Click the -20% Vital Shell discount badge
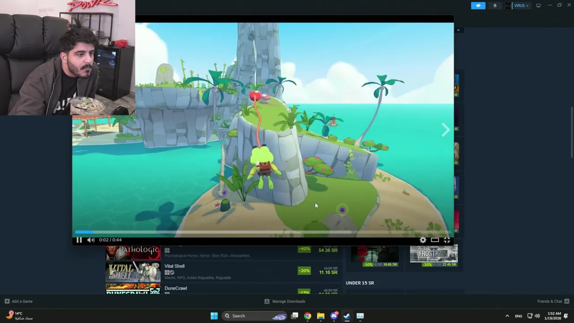 [304, 271]
